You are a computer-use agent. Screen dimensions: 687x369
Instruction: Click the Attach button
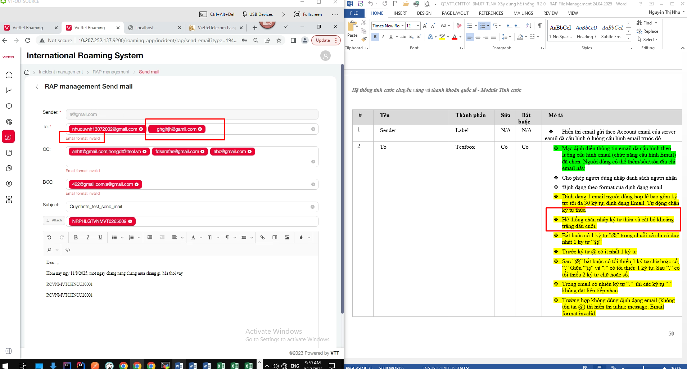pyautogui.click(x=54, y=221)
